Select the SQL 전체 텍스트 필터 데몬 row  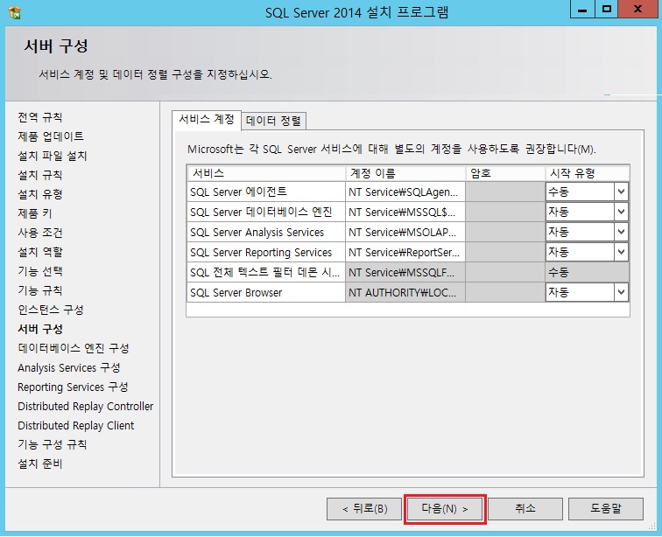(x=266, y=273)
